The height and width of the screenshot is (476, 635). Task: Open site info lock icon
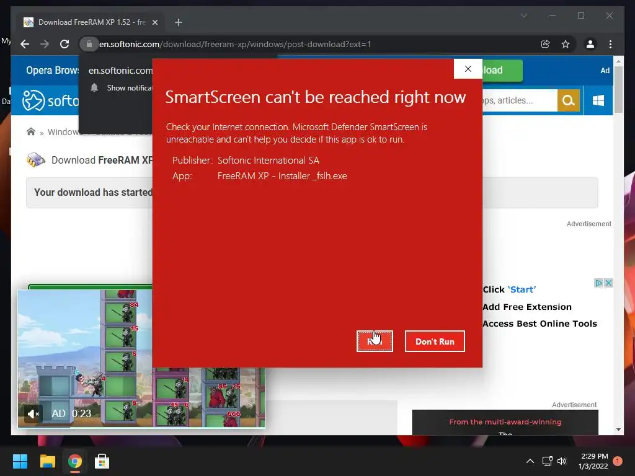point(89,44)
